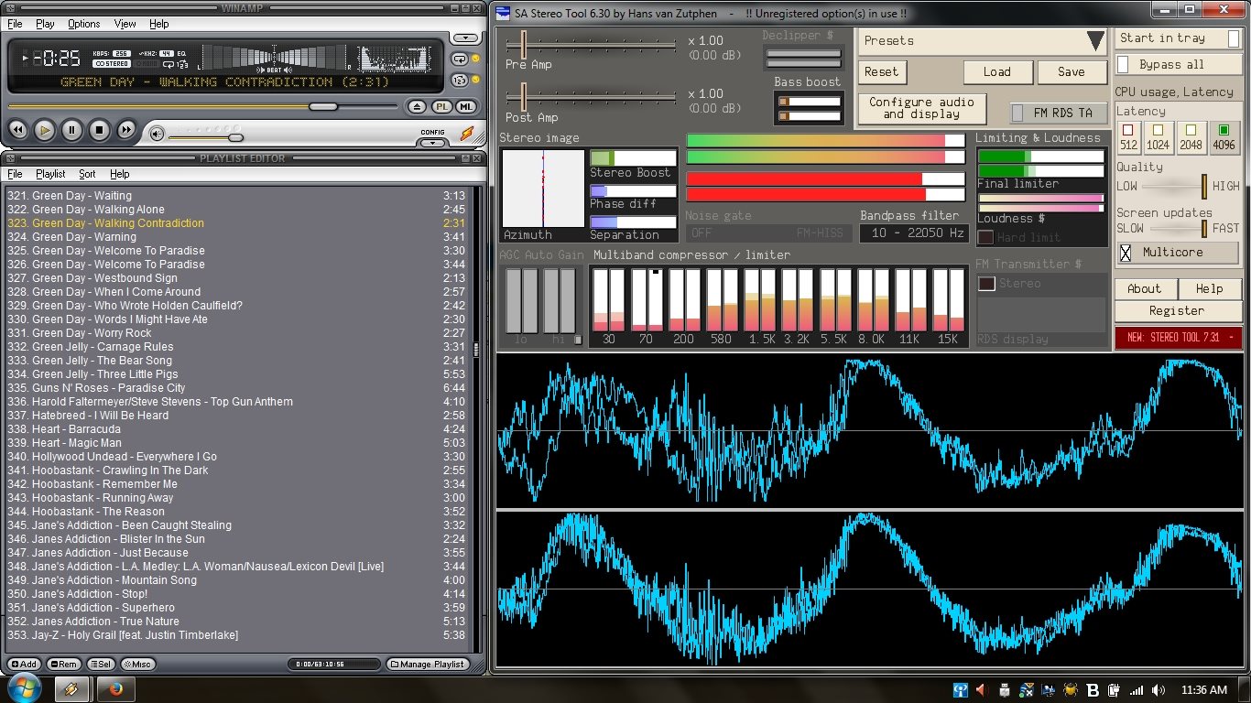Click the Save preset button

coord(1072,72)
